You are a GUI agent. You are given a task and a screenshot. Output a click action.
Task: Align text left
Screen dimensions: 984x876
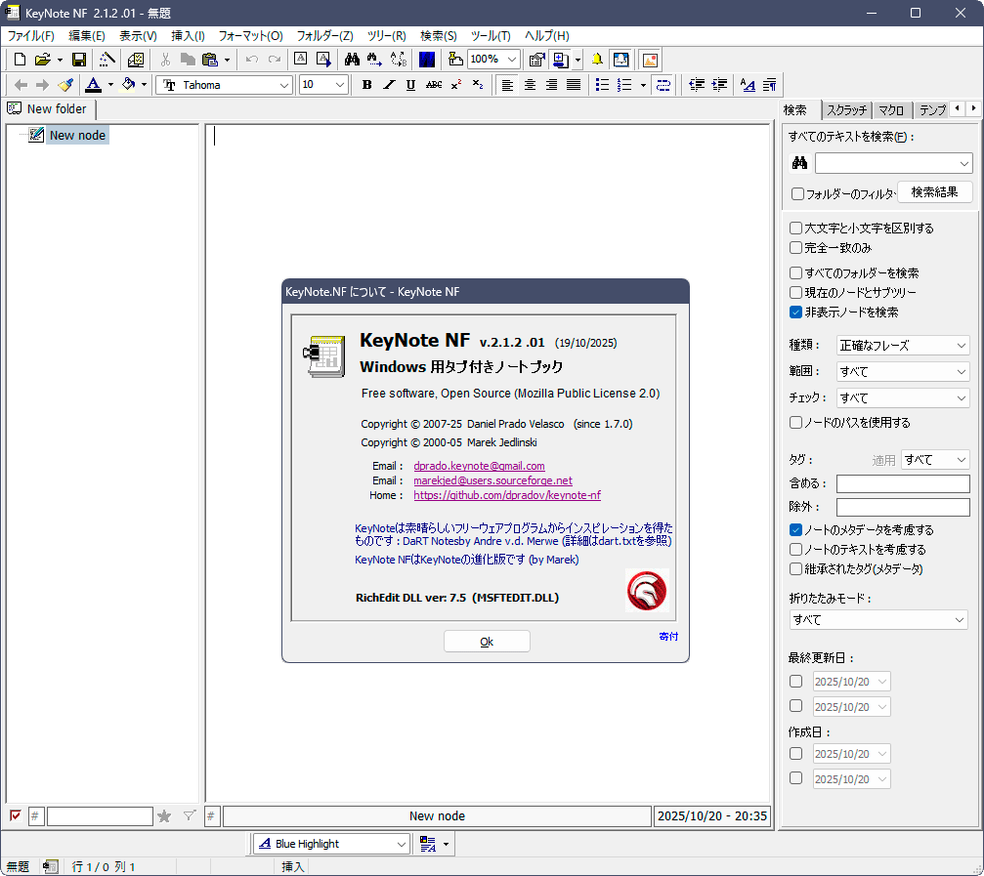[508, 85]
